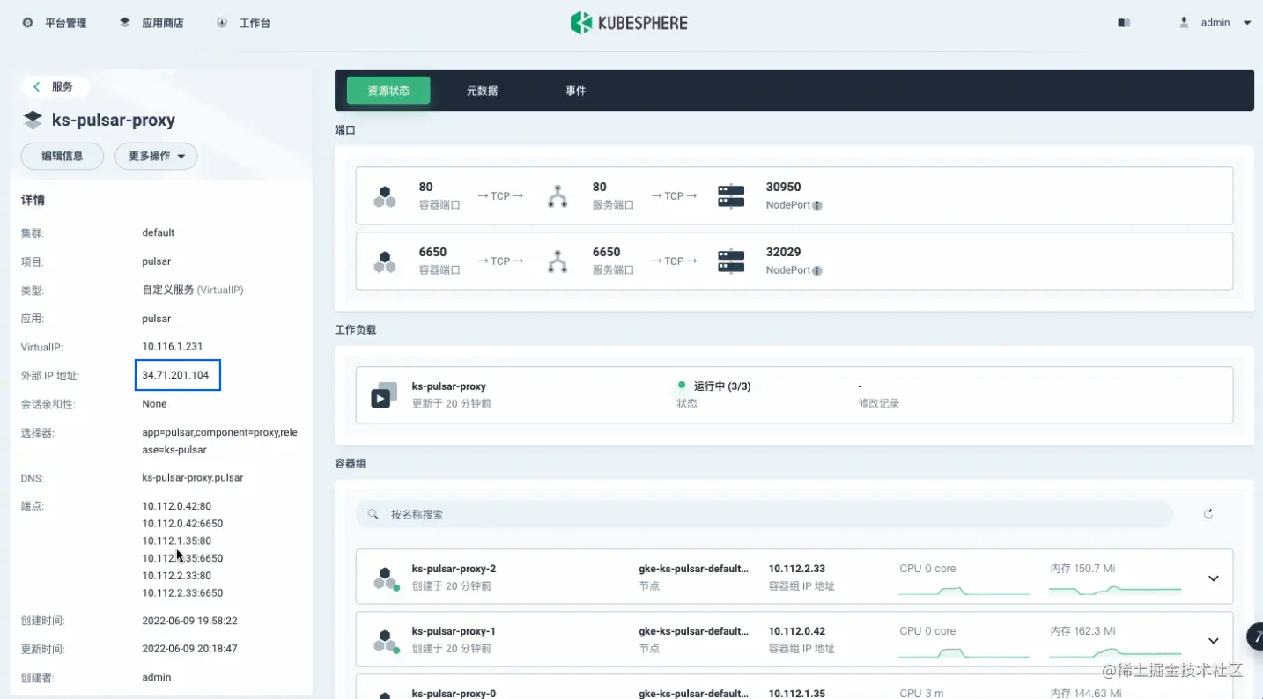Screen dimensions: 1263x699
Task: Click pod IP 10.112.2.33
Action: click(797, 569)
